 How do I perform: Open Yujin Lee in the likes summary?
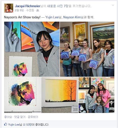point(14,125)
